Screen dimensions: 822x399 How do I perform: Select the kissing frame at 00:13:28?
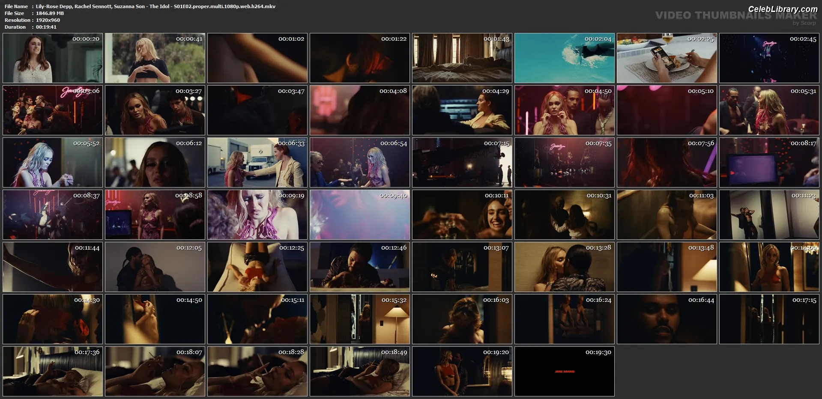[x=565, y=267]
